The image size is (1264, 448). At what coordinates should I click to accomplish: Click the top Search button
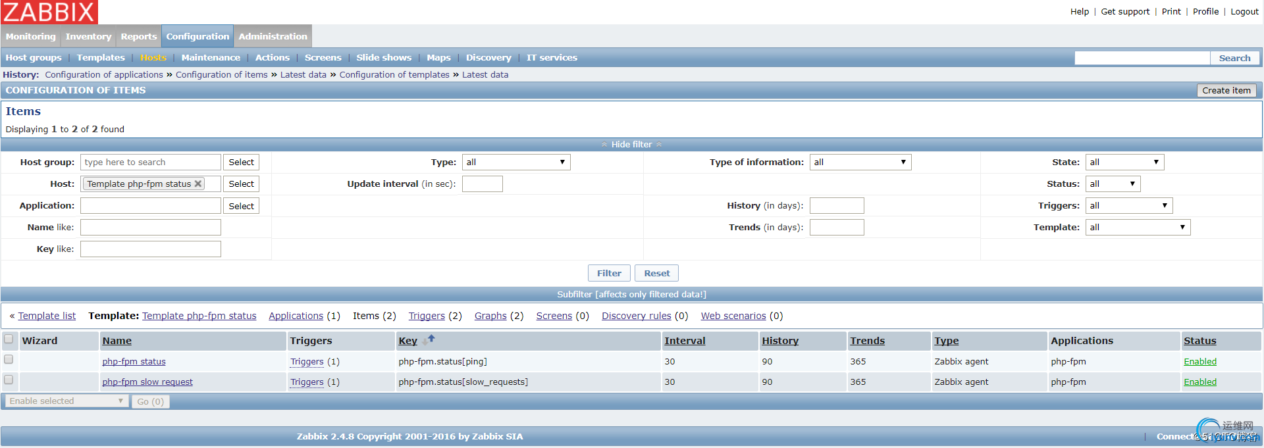click(1234, 58)
